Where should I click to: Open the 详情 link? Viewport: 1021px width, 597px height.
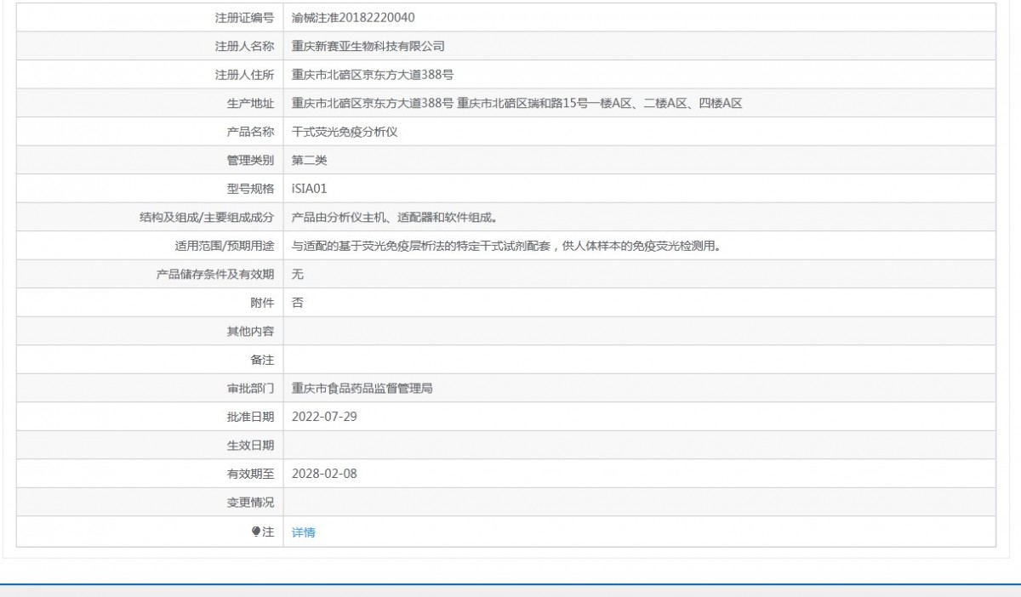point(304,532)
